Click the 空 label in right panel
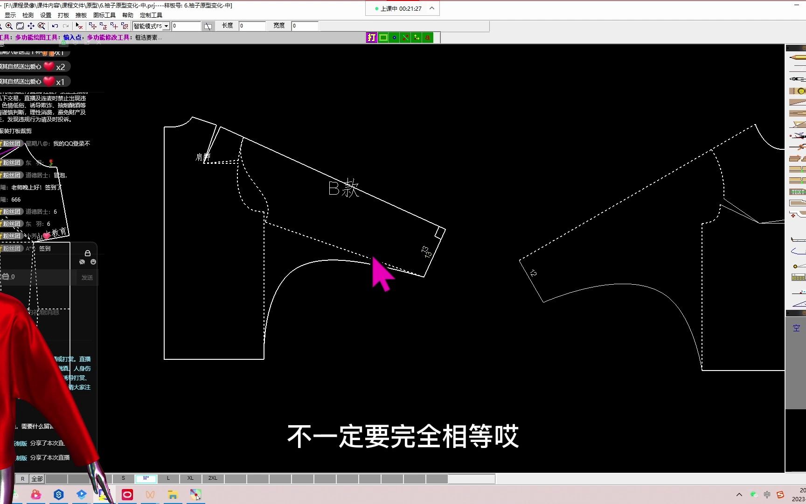 click(796, 328)
